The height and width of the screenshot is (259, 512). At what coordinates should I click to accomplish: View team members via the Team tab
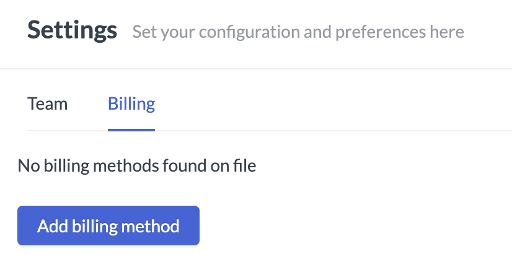coord(47,104)
